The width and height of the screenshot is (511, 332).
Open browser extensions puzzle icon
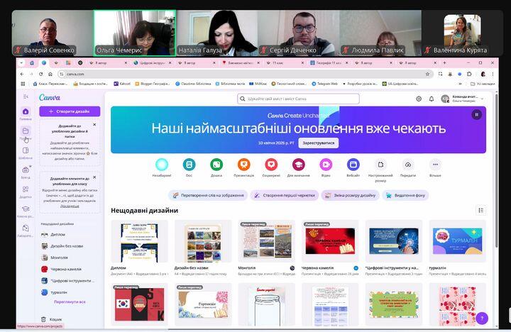click(469, 74)
